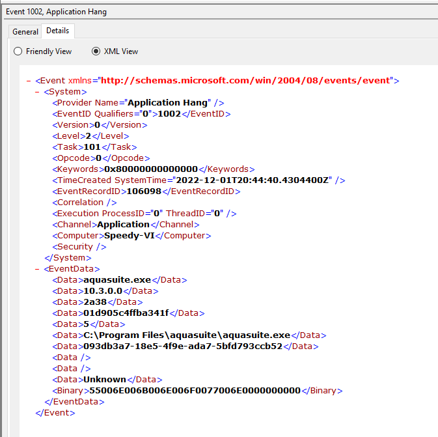Click the EventRecordID value 106098

[144, 191]
